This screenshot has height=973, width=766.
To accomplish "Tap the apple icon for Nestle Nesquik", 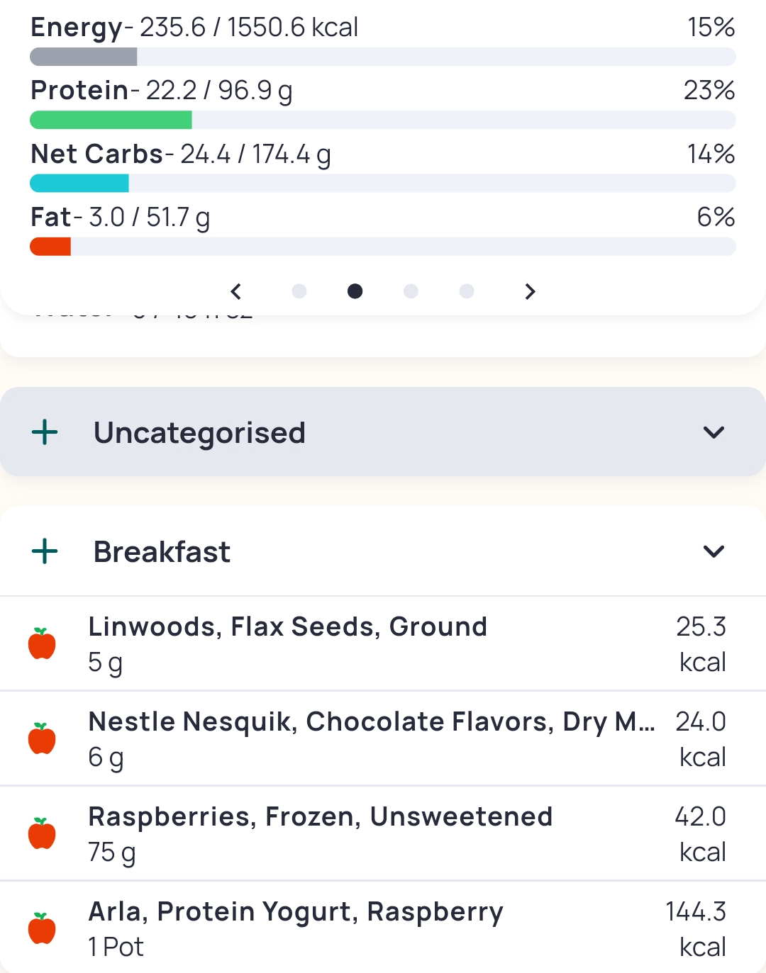I will pos(42,738).
